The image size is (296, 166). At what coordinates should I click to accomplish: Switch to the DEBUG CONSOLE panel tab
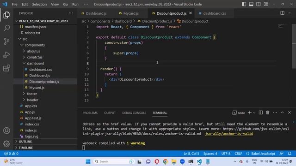pyautogui.click(x=134, y=113)
